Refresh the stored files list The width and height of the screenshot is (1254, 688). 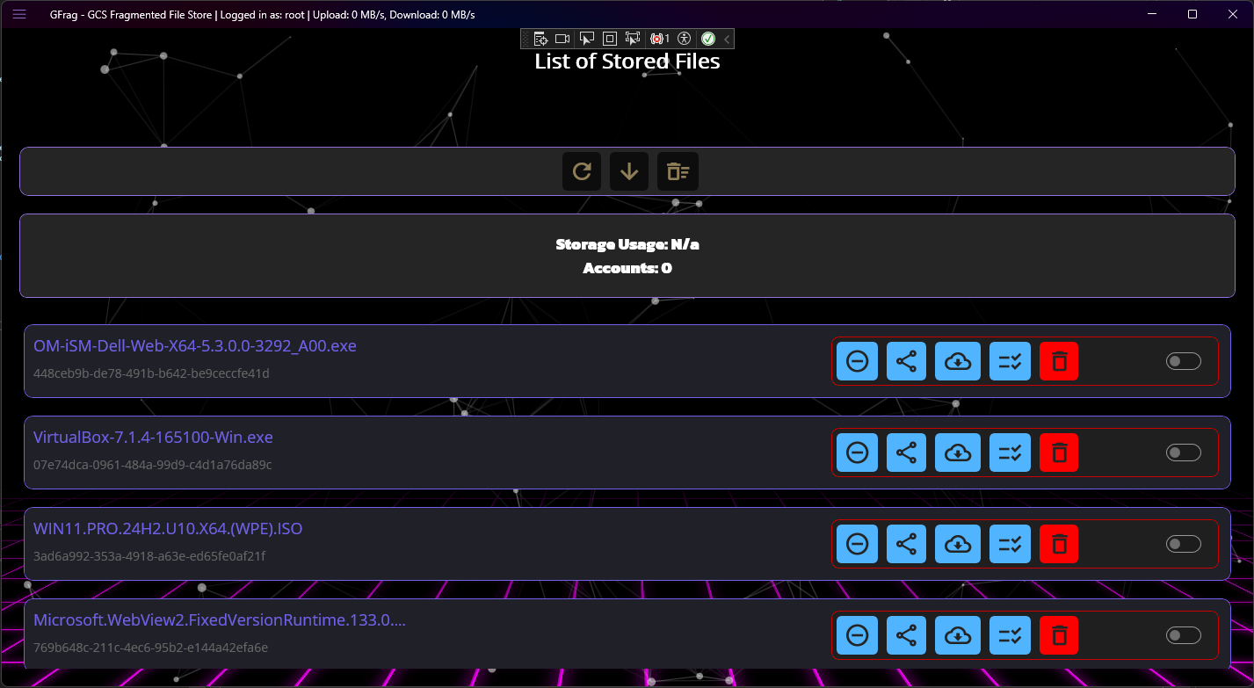tap(582, 171)
